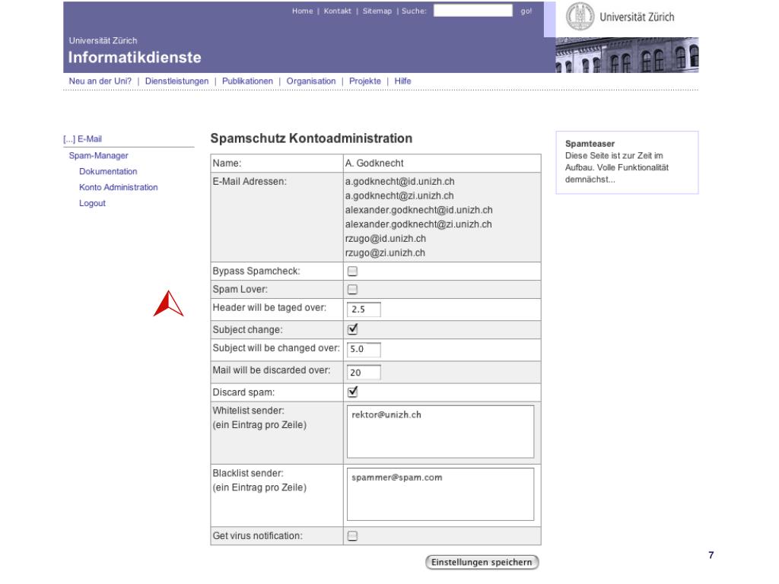Click the Whitelist sender text area
The image size is (779, 584).
tap(440, 433)
